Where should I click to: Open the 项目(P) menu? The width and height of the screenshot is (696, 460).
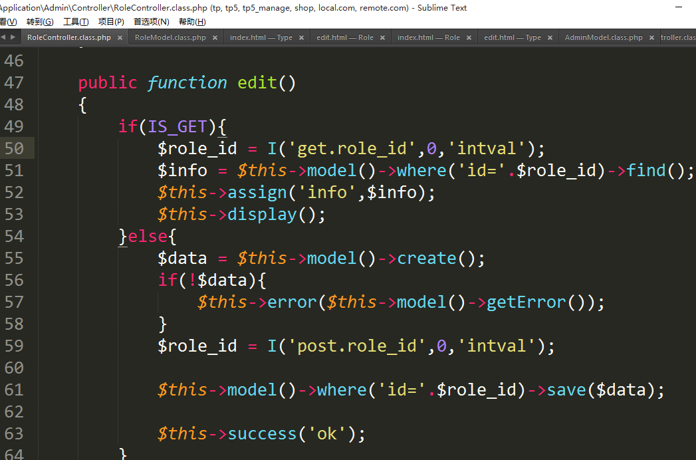point(111,22)
